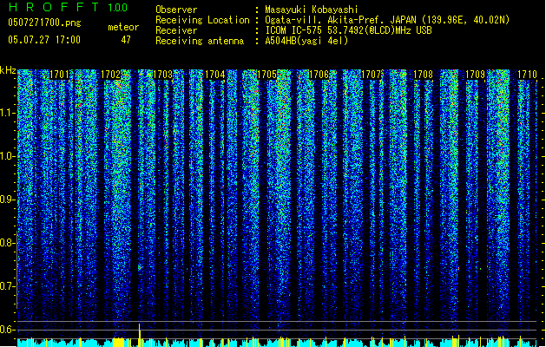The image size is (546, 347).
Task: Click the Receiving antenna label
Action: coord(200,41)
